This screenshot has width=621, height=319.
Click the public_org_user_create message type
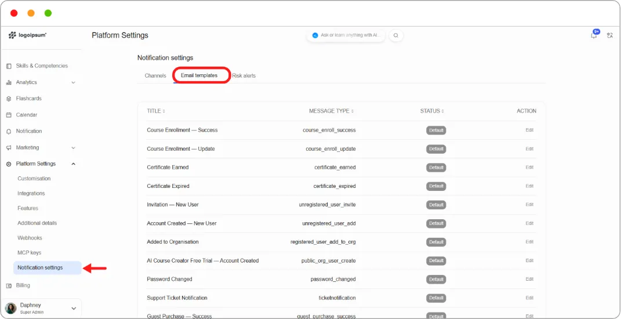tap(328, 261)
